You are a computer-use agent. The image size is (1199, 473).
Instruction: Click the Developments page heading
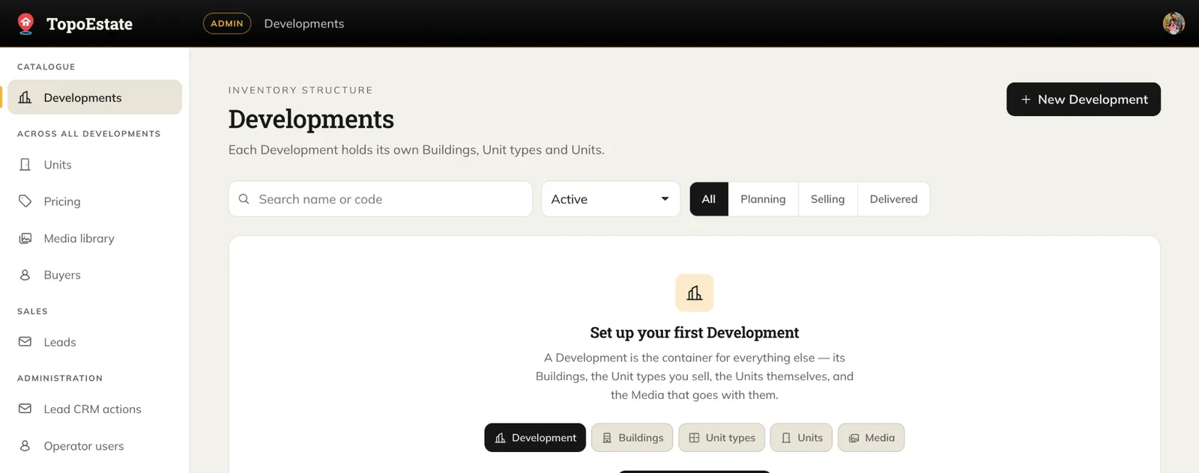coord(311,119)
